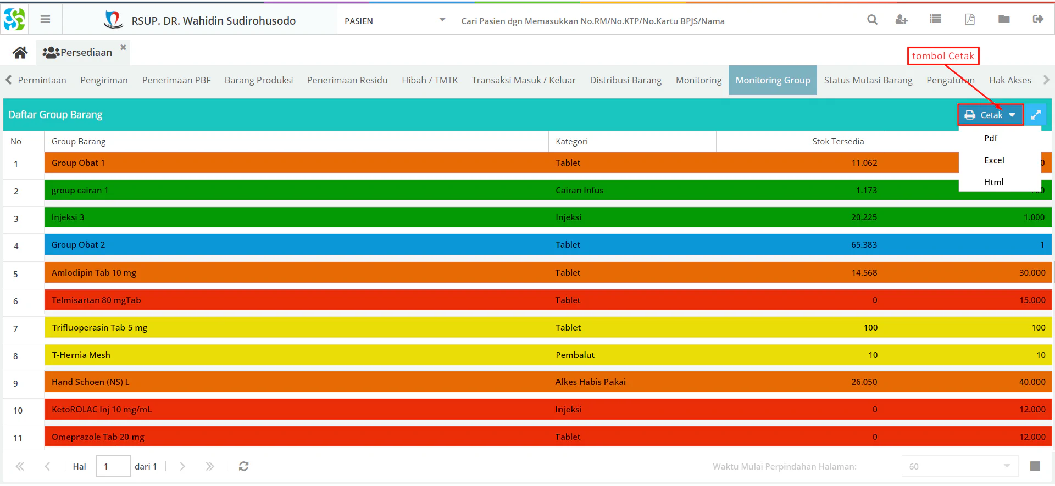Click the folder icon in header

[1004, 20]
